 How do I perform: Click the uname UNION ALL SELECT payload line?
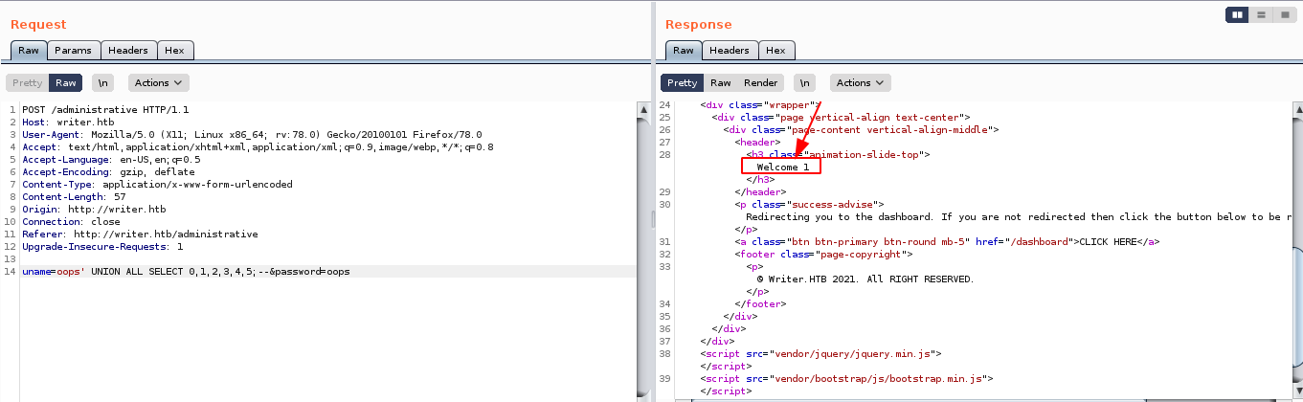click(186, 271)
